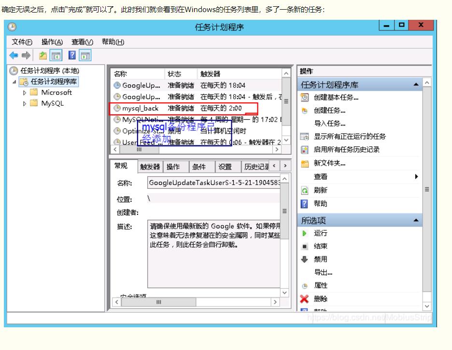This screenshot has width=452, height=350.
Task: Click the actions pane scrollbar down arrow
Action: (x=427, y=306)
